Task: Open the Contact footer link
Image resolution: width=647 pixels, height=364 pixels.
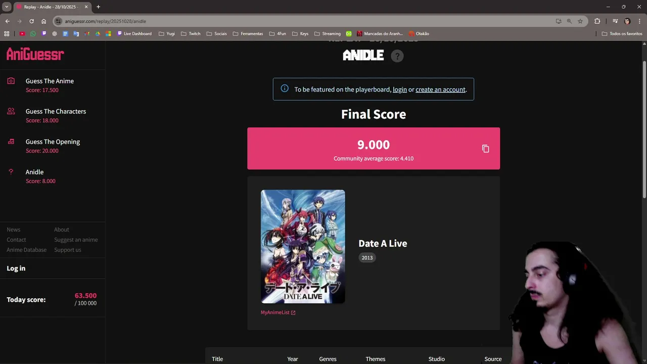Action: (16, 240)
